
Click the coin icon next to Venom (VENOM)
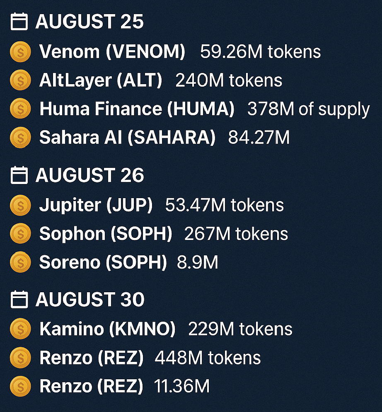20,51
